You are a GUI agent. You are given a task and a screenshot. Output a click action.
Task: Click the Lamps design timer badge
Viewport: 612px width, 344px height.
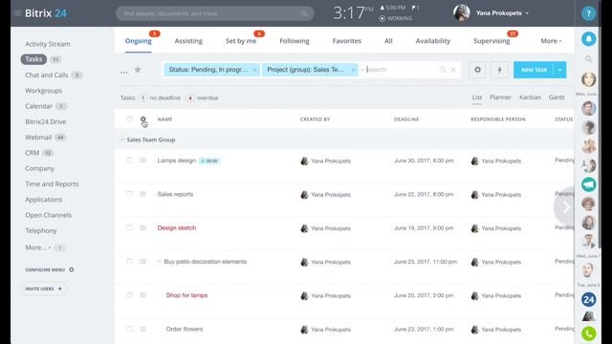click(x=209, y=161)
